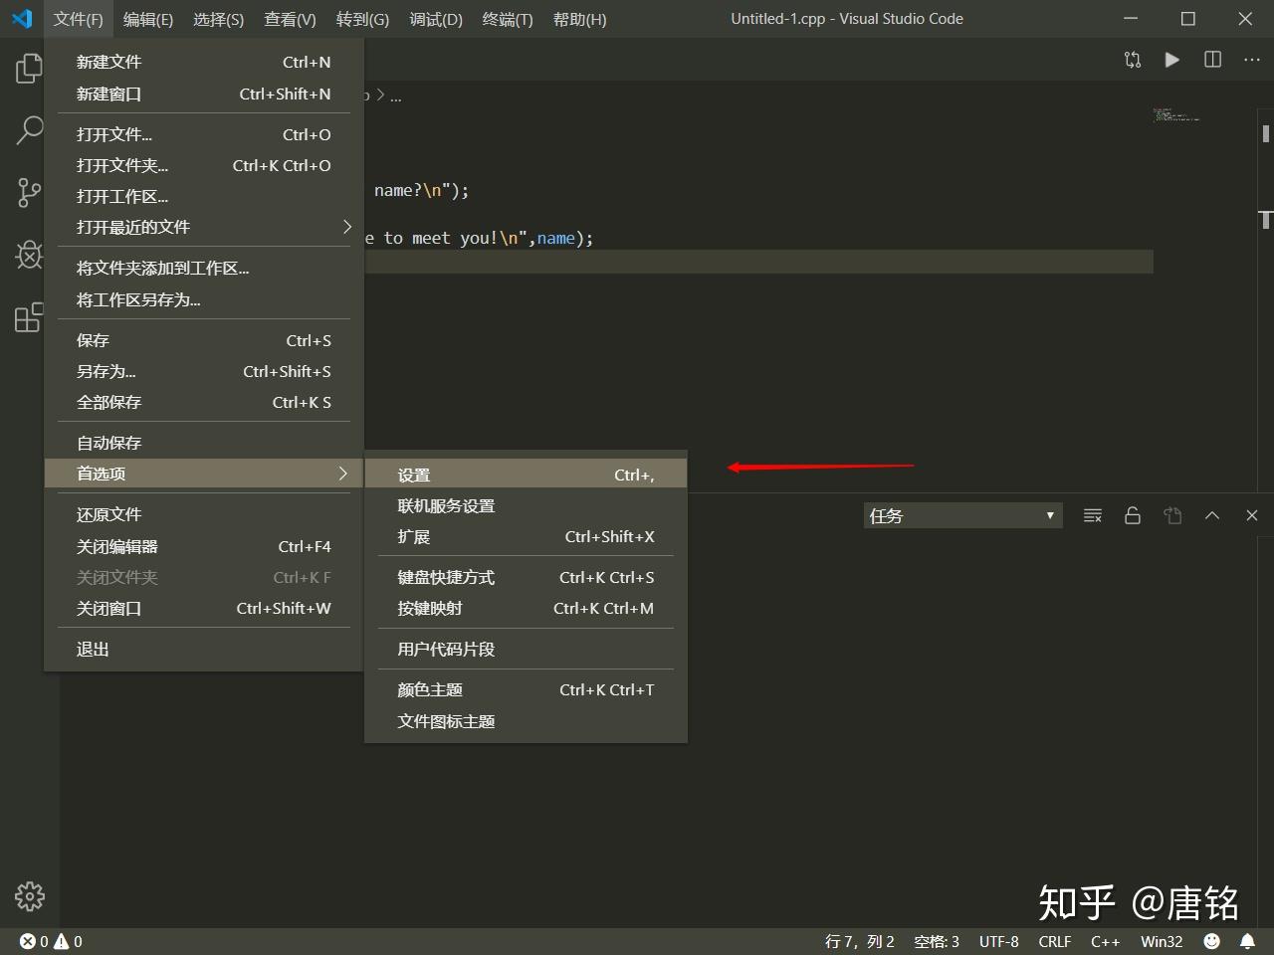The image size is (1274, 955).
Task: Open the Search view icon
Action: pos(29,130)
